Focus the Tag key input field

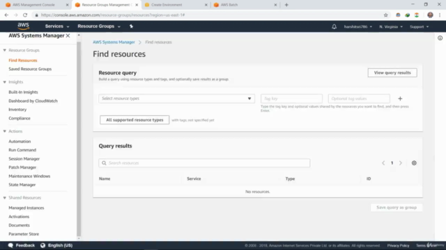pos(291,99)
